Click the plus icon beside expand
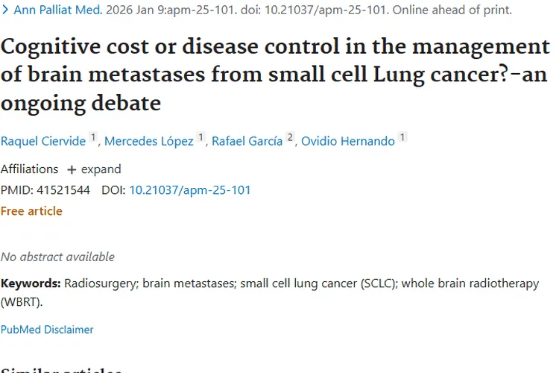The width and height of the screenshot is (559, 373). pos(72,169)
